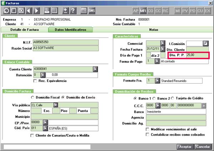Click the question mark help icon

(x=73, y=10)
